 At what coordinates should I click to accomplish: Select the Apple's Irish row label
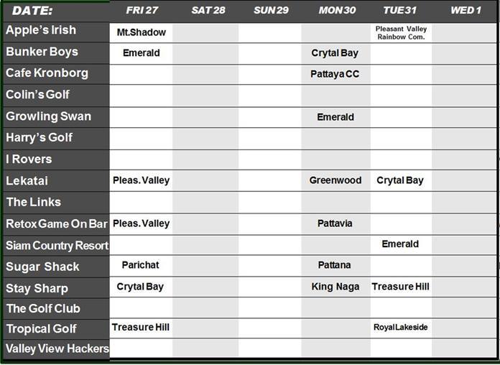(x=41, y=31)
